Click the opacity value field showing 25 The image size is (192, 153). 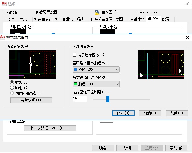80,99
